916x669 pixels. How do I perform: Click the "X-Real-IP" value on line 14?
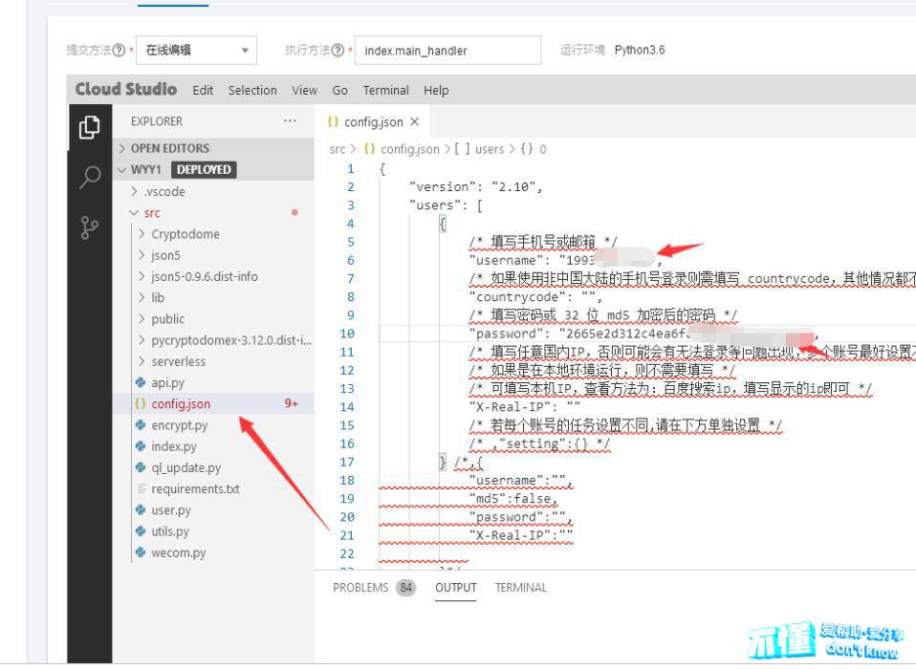[573, 407]
